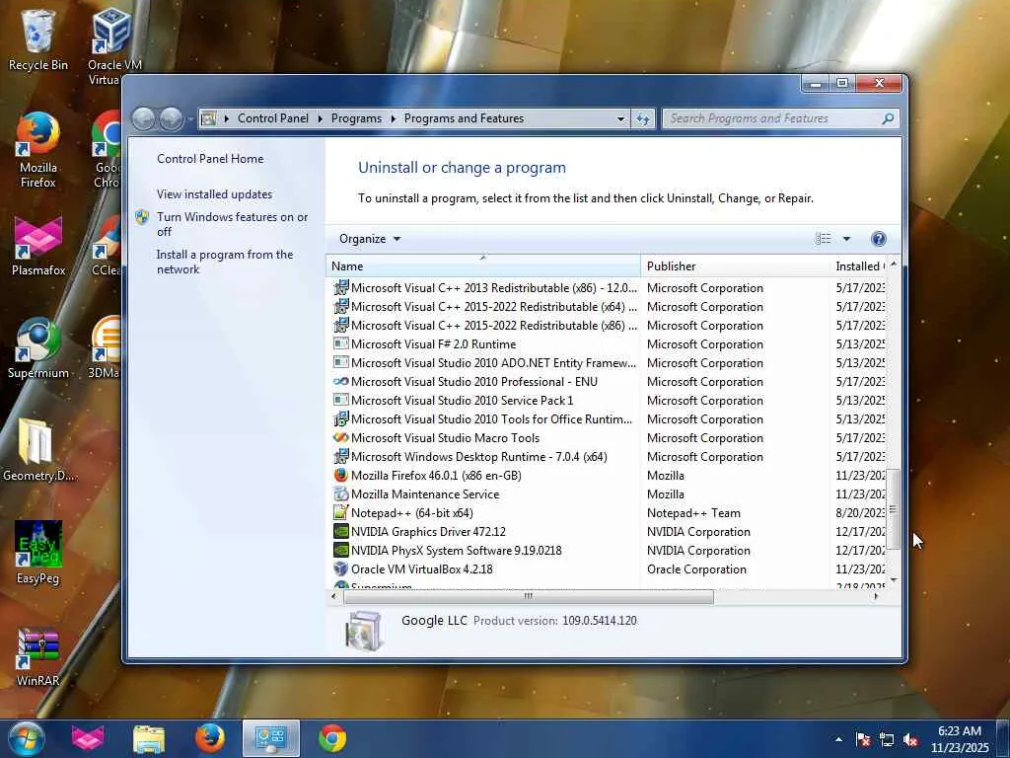
Task: Open Install a program from the network
Action: [225, 262]
